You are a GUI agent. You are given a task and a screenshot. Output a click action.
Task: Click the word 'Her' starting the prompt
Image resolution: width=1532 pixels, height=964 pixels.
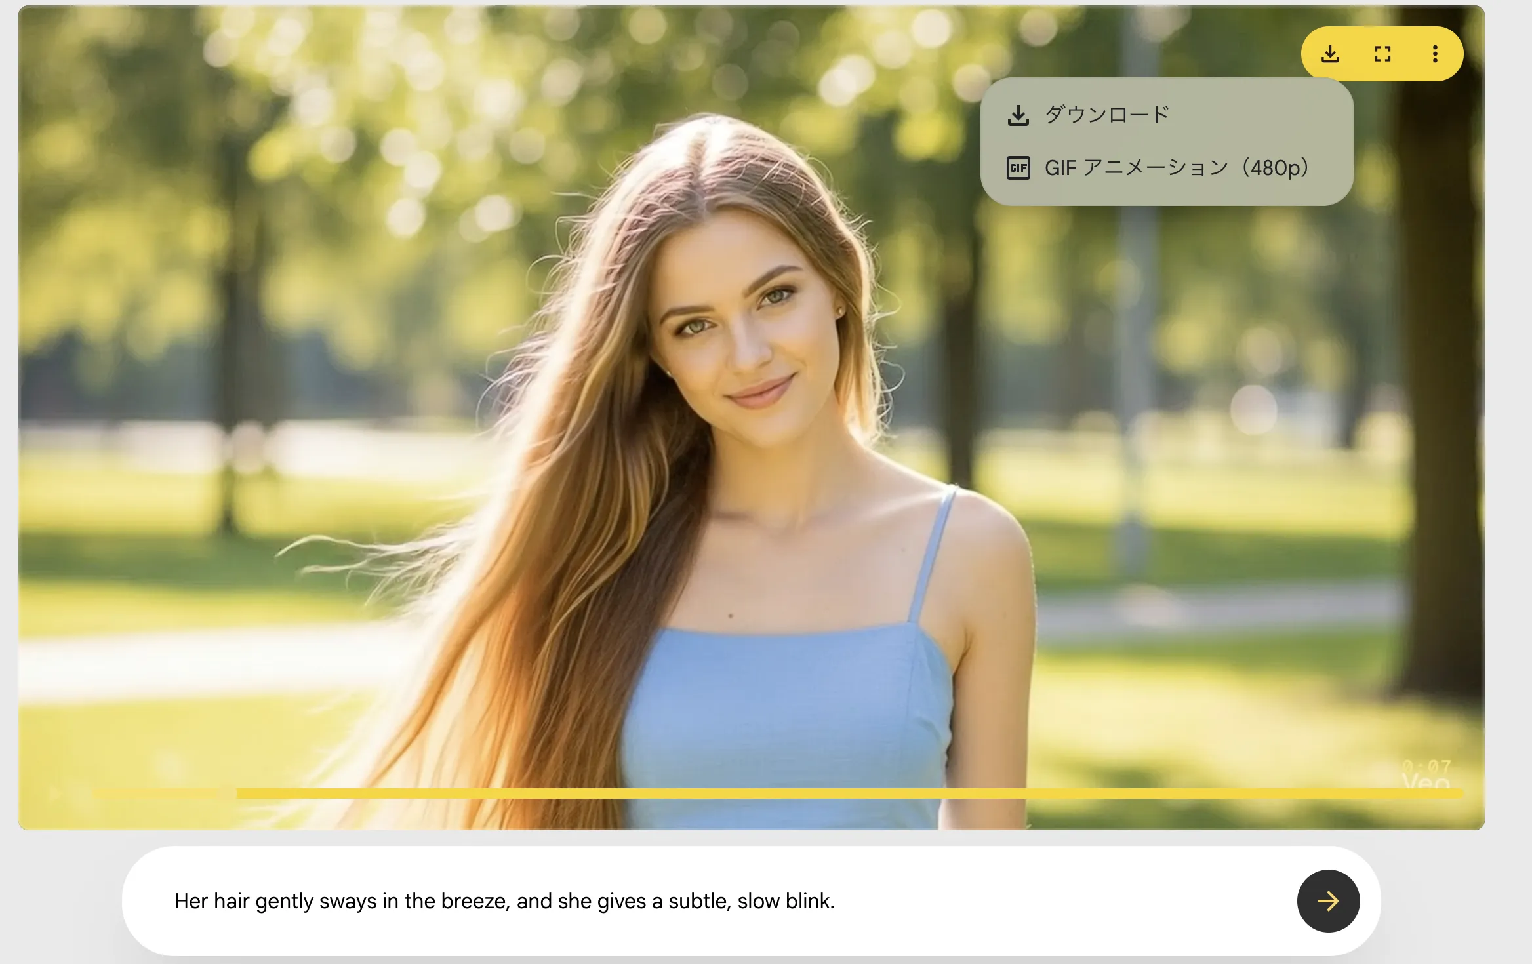[191, 901]
